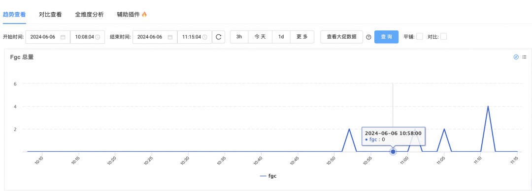532x191 pixels.
Task: Click the end time field 11:15:04
Action: pyautogui.click(x=195, y=37)
